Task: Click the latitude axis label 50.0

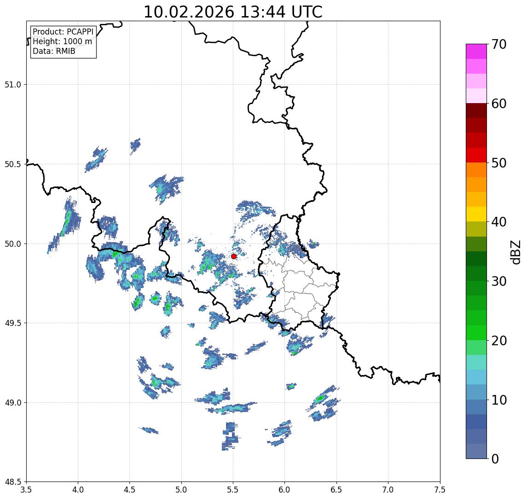Action: tap(12, 244)
